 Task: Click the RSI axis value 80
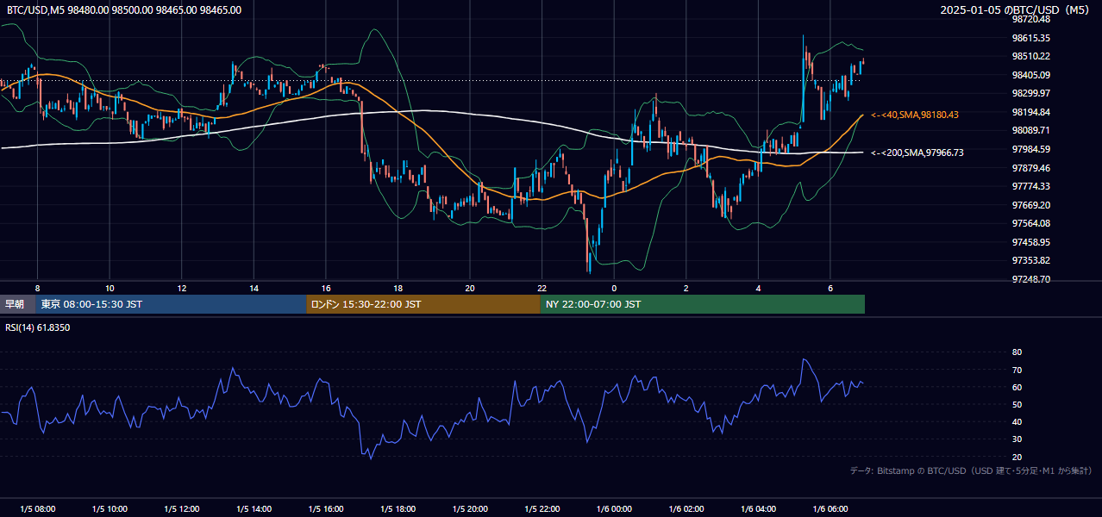coord(1017,352)
